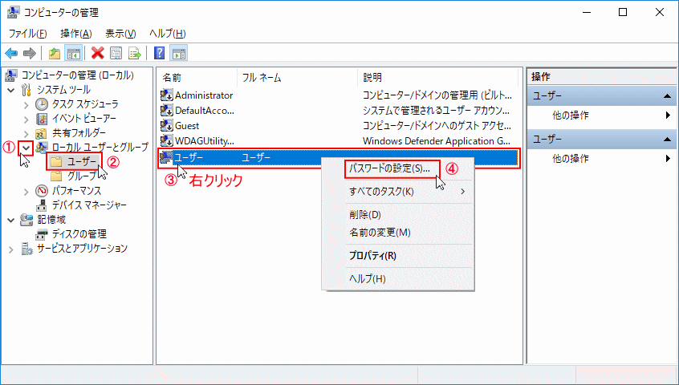Click the Export List toolbar icon

pyautogui.click(x=135, y=54)
